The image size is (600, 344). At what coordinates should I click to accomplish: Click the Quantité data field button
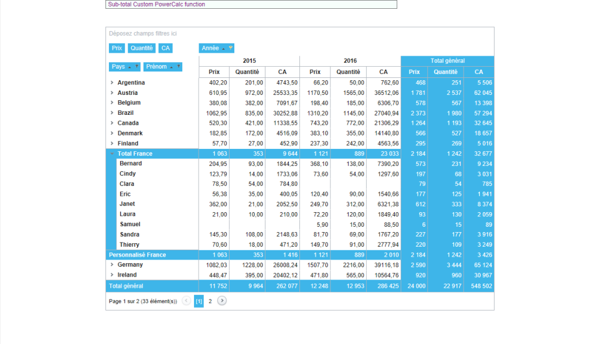(x=142, y=48)
